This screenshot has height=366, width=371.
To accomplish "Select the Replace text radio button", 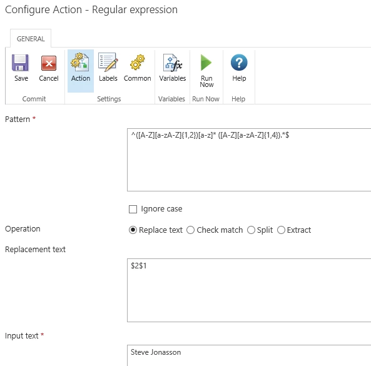I will point(133,230).
